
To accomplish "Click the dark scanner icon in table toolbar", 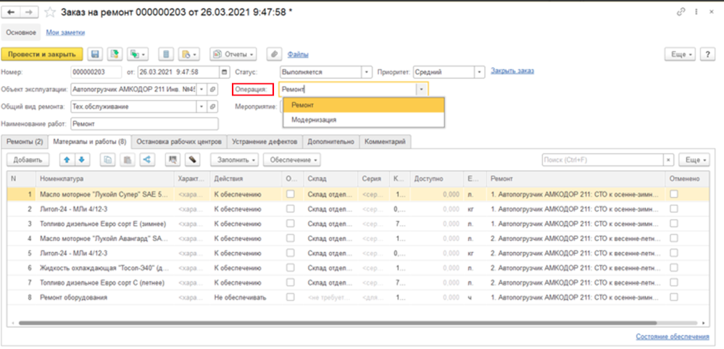I will 193,159.
